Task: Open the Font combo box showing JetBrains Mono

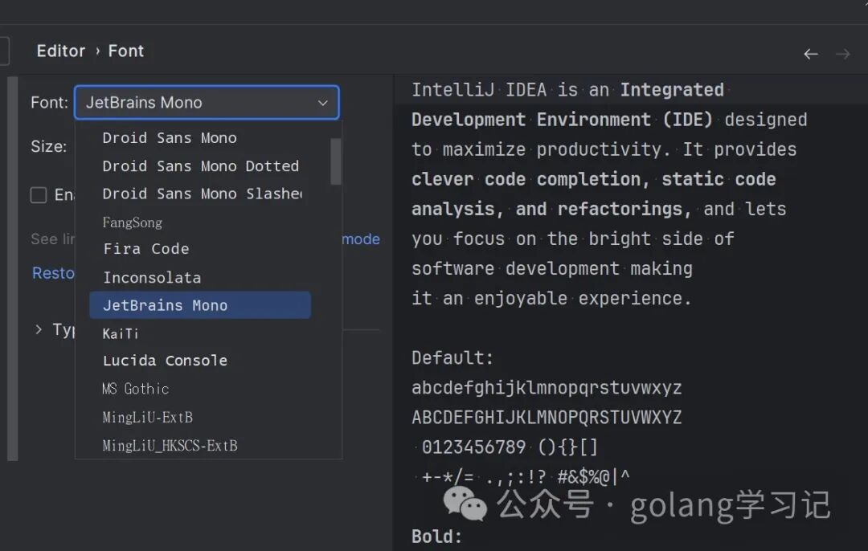Action: [x=207, y=102]
